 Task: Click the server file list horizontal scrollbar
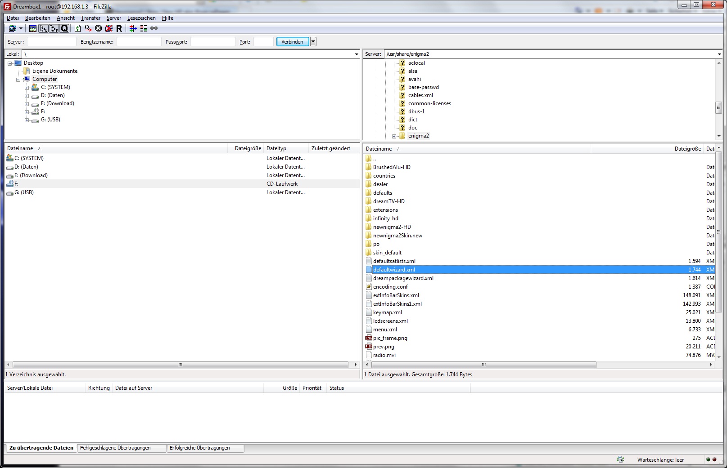pos(484,365)
